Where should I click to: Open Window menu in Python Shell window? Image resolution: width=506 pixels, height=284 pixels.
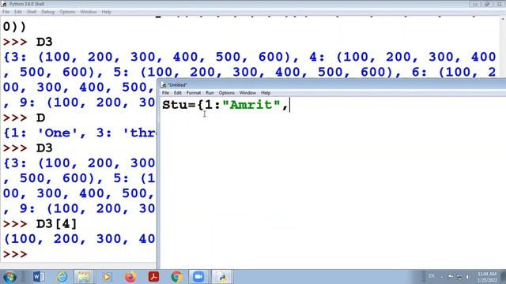(89, 12)
